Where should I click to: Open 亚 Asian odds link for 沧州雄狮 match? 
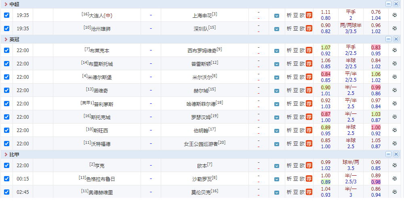click(x=296, y=29)
